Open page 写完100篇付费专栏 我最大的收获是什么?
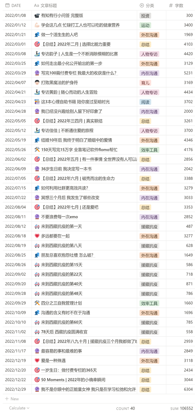195x412 pixels. pyautogui.click(x=79, y=73)
